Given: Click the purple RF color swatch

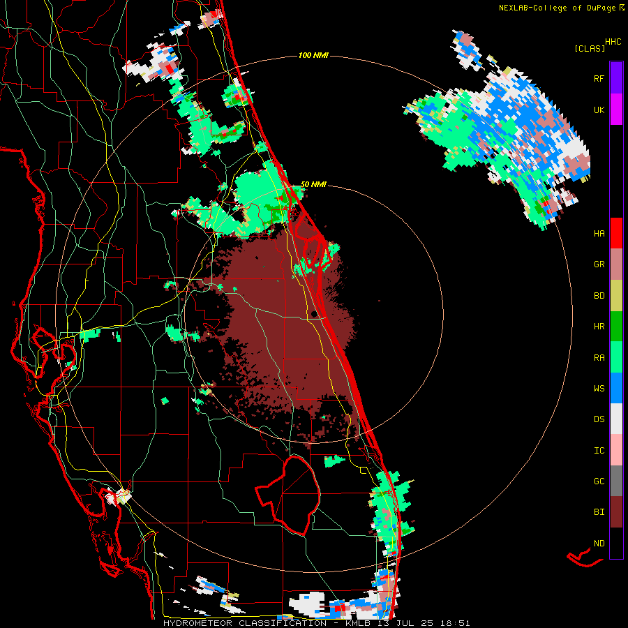Looking at the screenshot, I should [616, 78].
